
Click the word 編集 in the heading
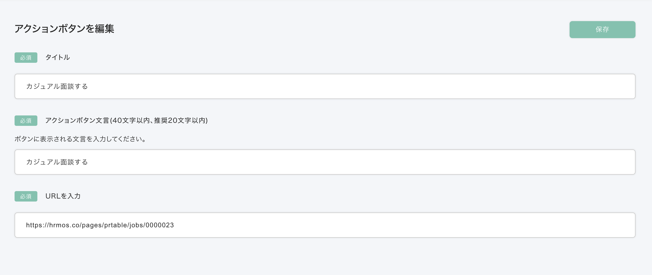tap(105, 29)
